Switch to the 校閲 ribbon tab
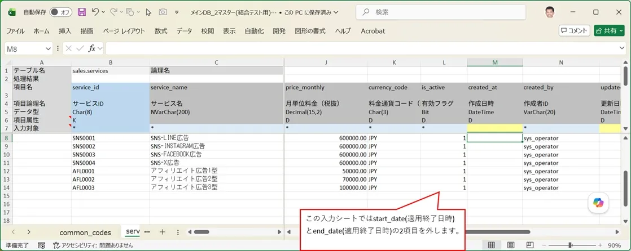The width and height of the screenshot is (631, 251). tap(208, 31)
